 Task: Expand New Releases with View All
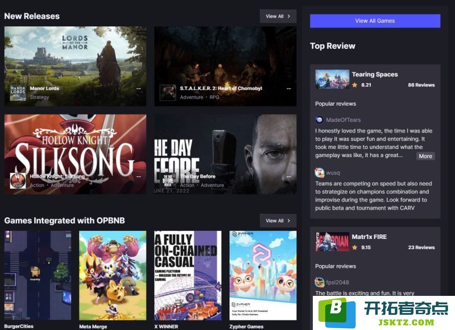[x=278, y=16]
